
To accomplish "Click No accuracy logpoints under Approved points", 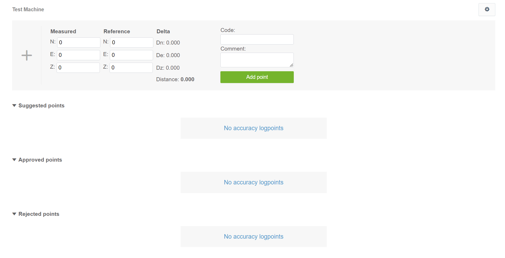I will pos(253,182).
